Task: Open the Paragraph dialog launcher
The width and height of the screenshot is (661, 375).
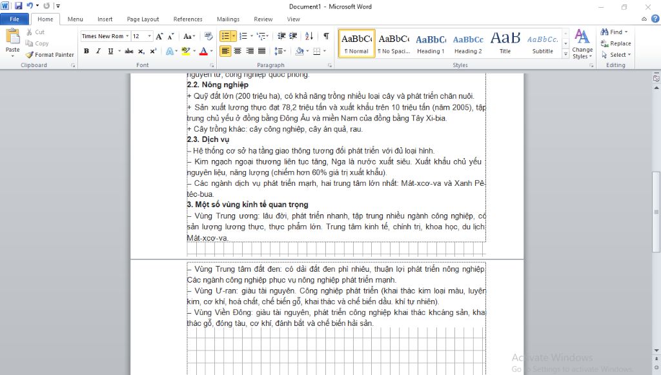Action: 330,65
